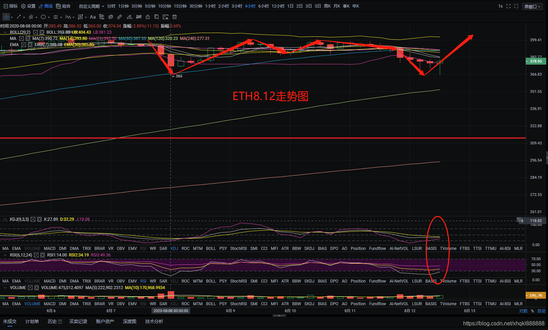
Task: Open BOLL indicator gear settings
Action: click(x=35, y=32)
